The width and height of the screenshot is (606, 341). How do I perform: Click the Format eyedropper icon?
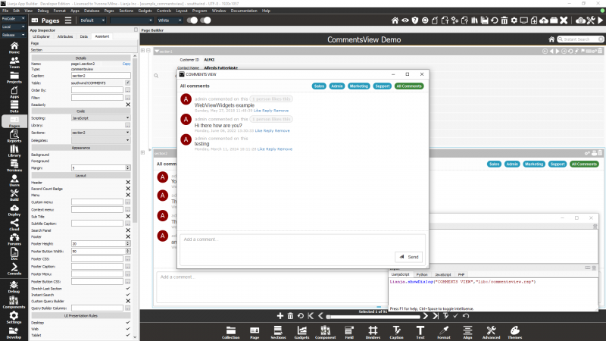[444, 333]
